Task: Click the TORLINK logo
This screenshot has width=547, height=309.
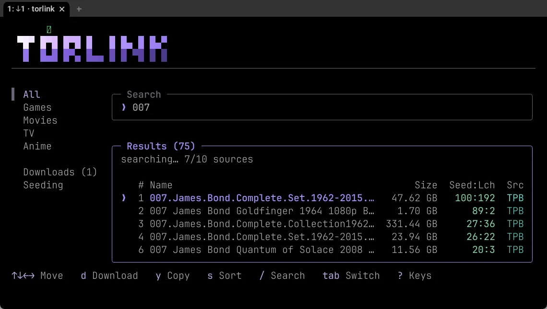Action: tap(93, 49)
